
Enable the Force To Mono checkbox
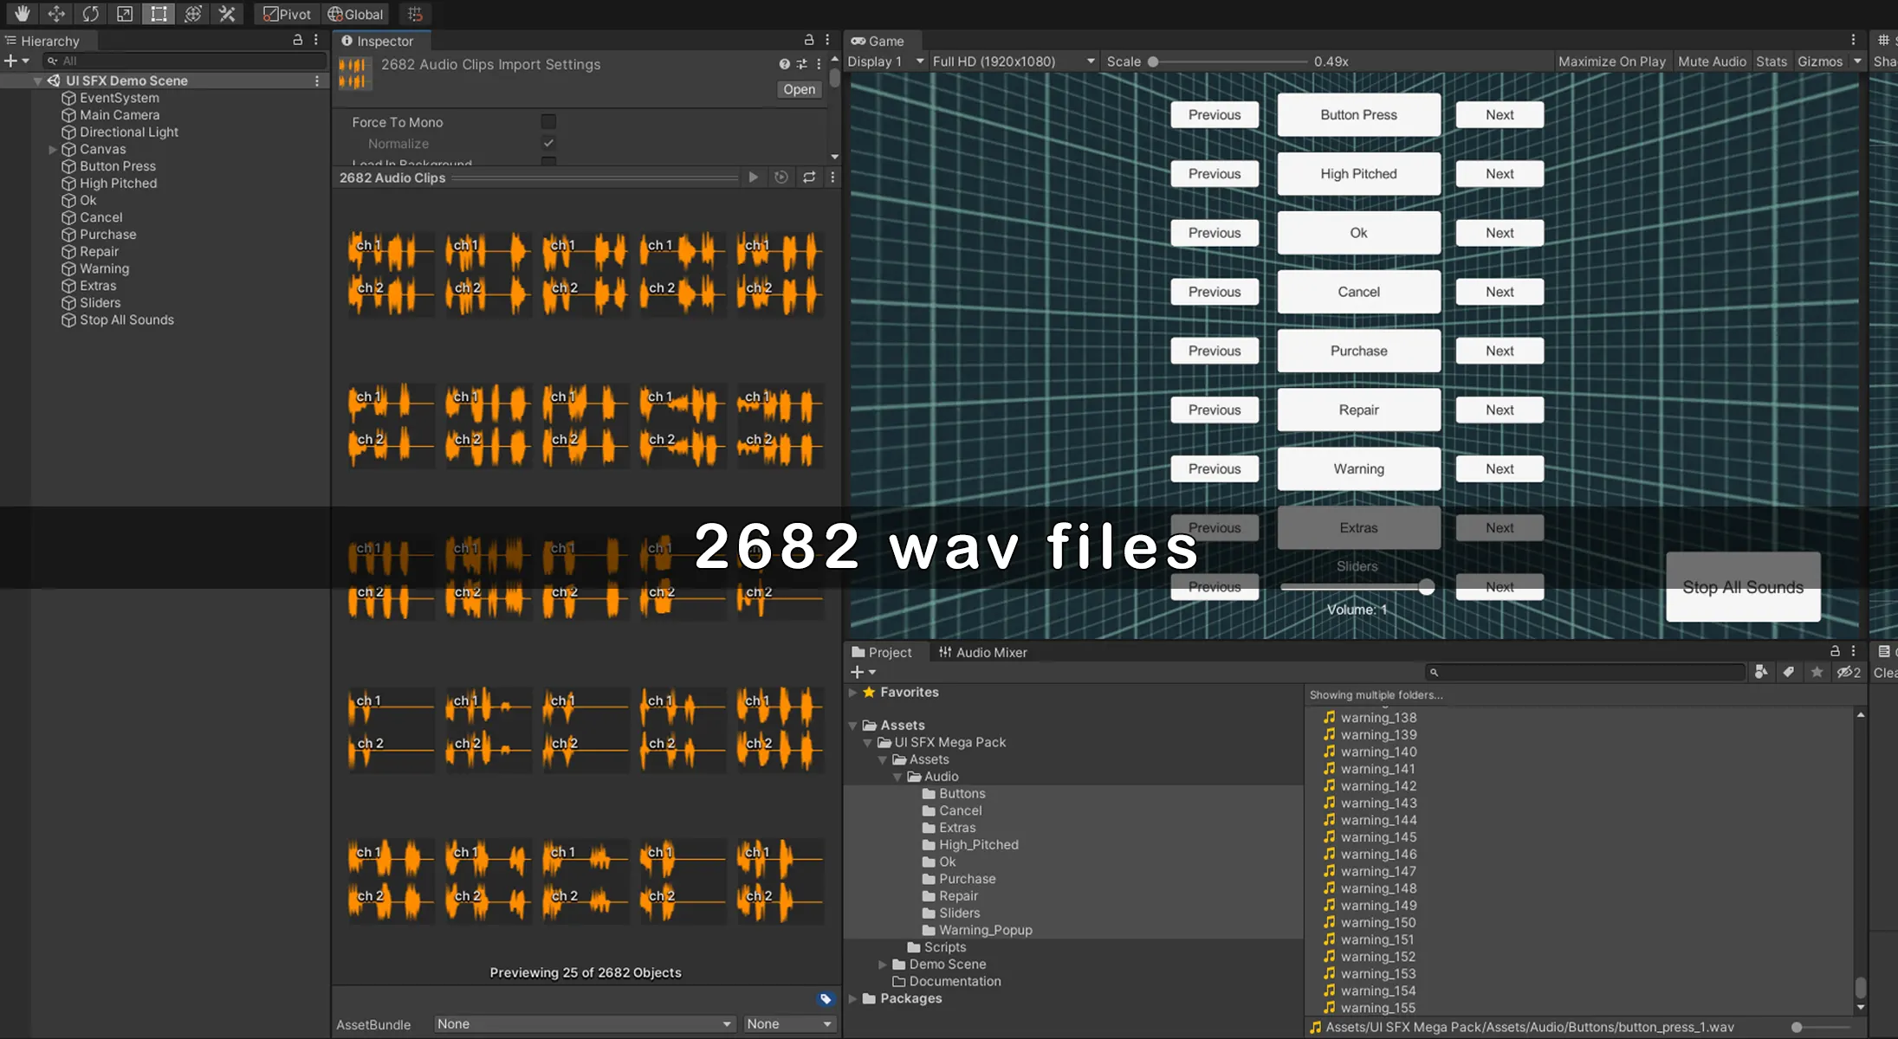(x=548, y=122)
